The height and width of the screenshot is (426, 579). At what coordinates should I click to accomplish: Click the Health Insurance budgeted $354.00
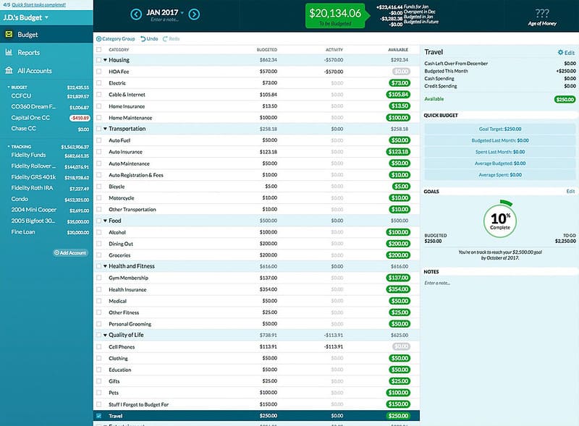268,289
